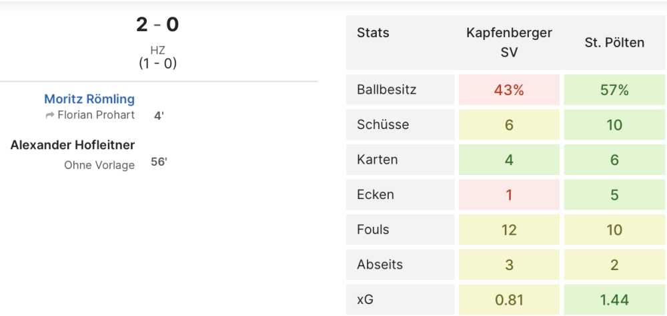Select the Stats column header
Viewport: 667px width, 316px height.
click(374, 33)
